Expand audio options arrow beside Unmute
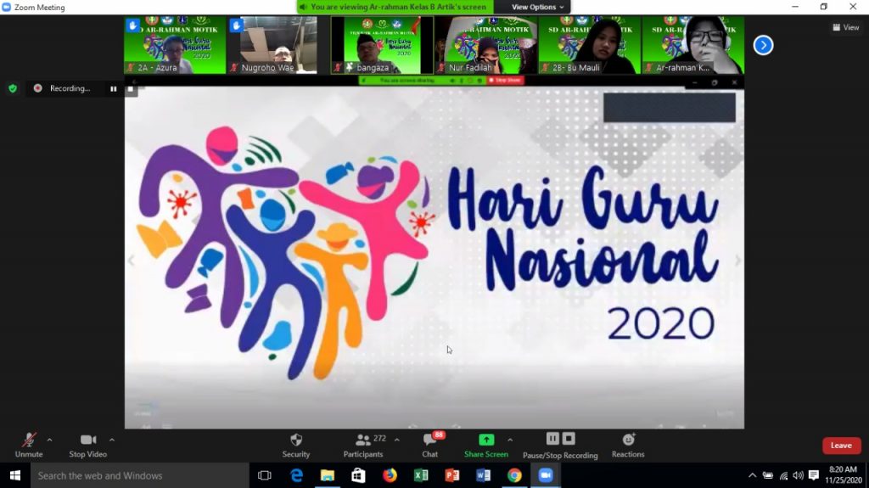869x488 pixels. click(49, 440)
